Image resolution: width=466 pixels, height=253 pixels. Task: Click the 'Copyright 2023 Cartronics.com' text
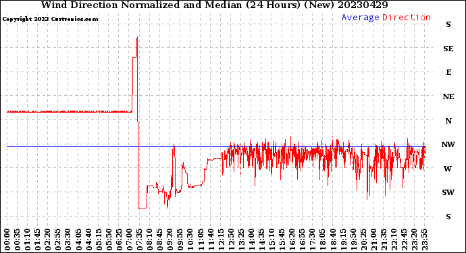(50, 19)
